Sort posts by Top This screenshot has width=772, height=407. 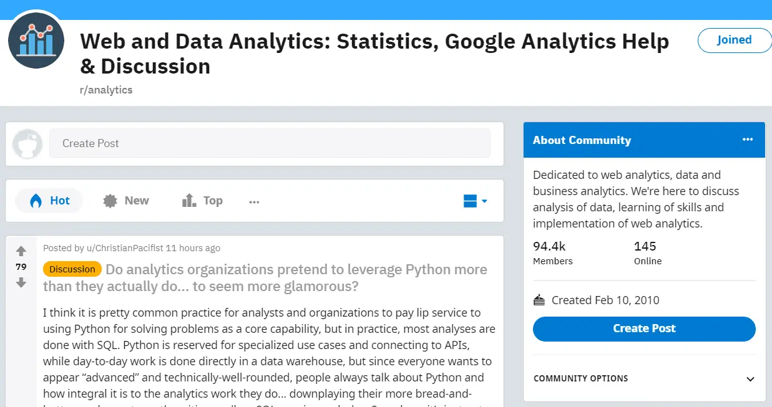click(x=202, y=201)
